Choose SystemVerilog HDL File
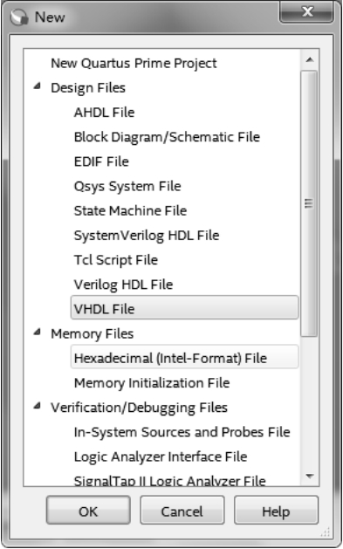This screenshot has height=549, width=343. (147, 236)
